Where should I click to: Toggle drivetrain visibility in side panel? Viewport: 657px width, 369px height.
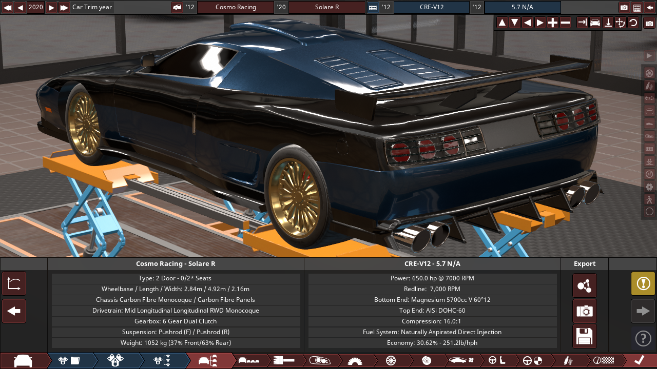pos(649,98)
